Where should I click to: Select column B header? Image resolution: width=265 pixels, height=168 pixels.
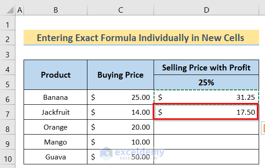pos(56,10)
